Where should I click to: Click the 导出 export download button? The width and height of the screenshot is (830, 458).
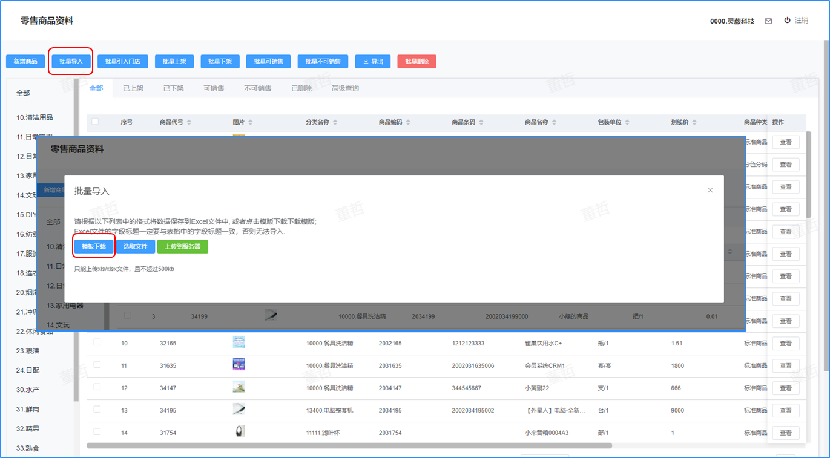tap(373, 61)
